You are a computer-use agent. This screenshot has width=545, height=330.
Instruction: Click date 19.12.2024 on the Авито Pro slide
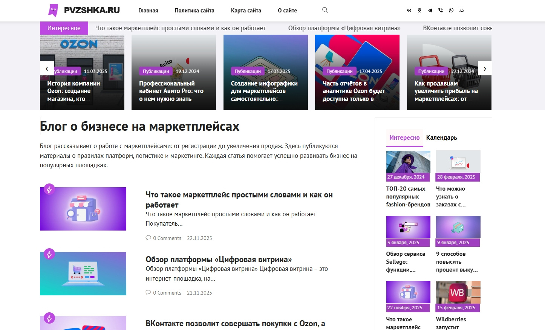tap(187, 71)
